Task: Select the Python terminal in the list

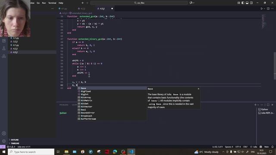Action: point(266,109)
